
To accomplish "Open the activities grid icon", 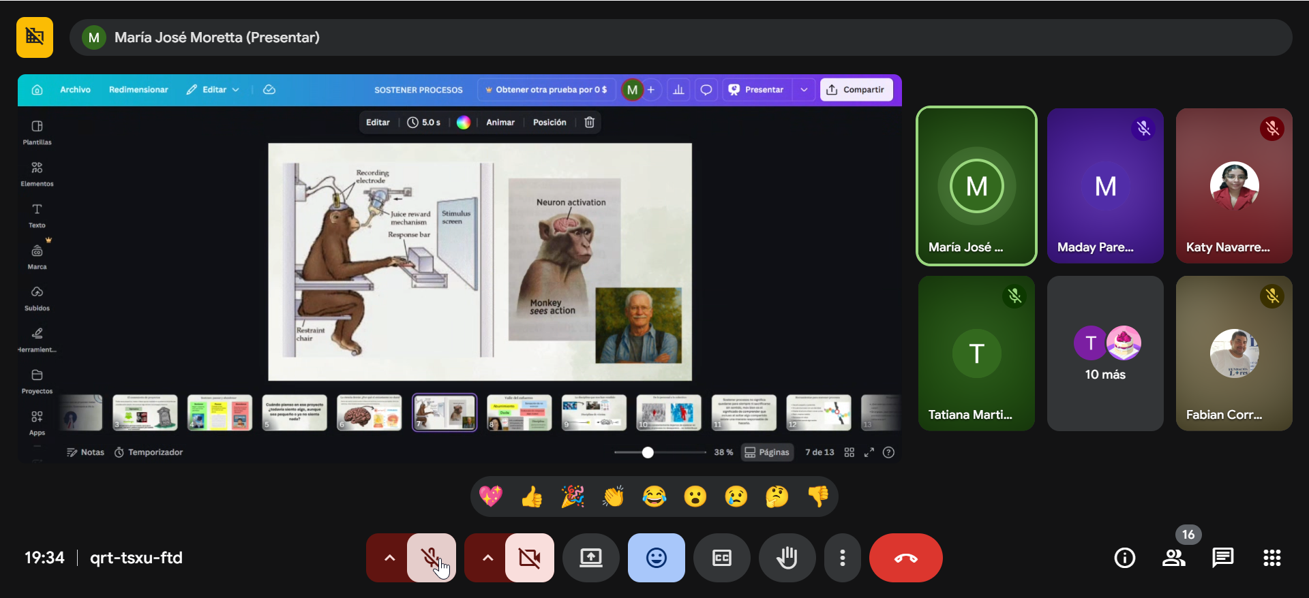I will (1272, 558).
